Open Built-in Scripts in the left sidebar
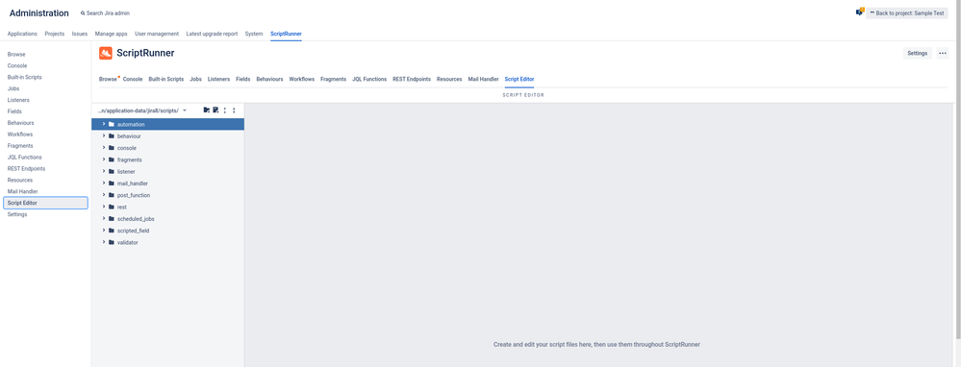This screenshot has width=961, height=367. [x=24, y=77]
